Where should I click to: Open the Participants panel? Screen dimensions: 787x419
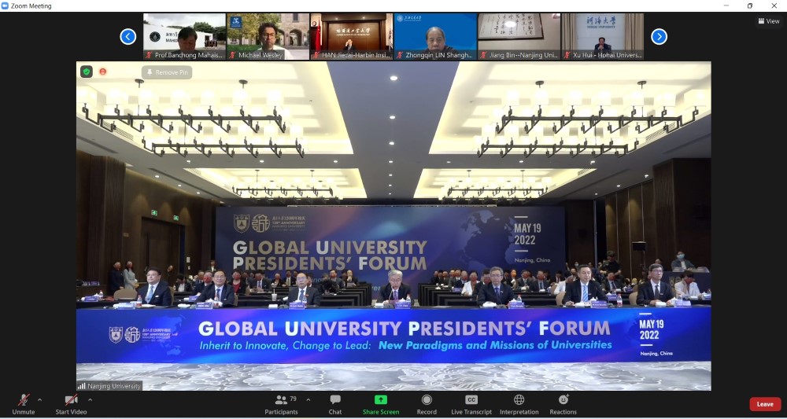281,404
